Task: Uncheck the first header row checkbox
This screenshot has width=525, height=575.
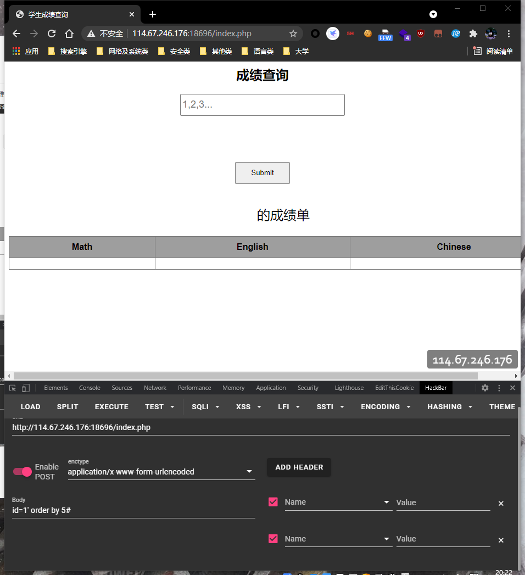Action: (x=273, y=502)
